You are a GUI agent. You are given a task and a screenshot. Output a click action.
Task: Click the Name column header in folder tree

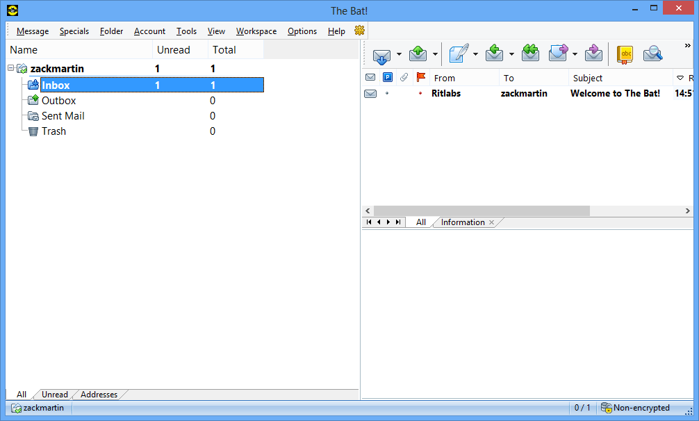pos(79,49)
